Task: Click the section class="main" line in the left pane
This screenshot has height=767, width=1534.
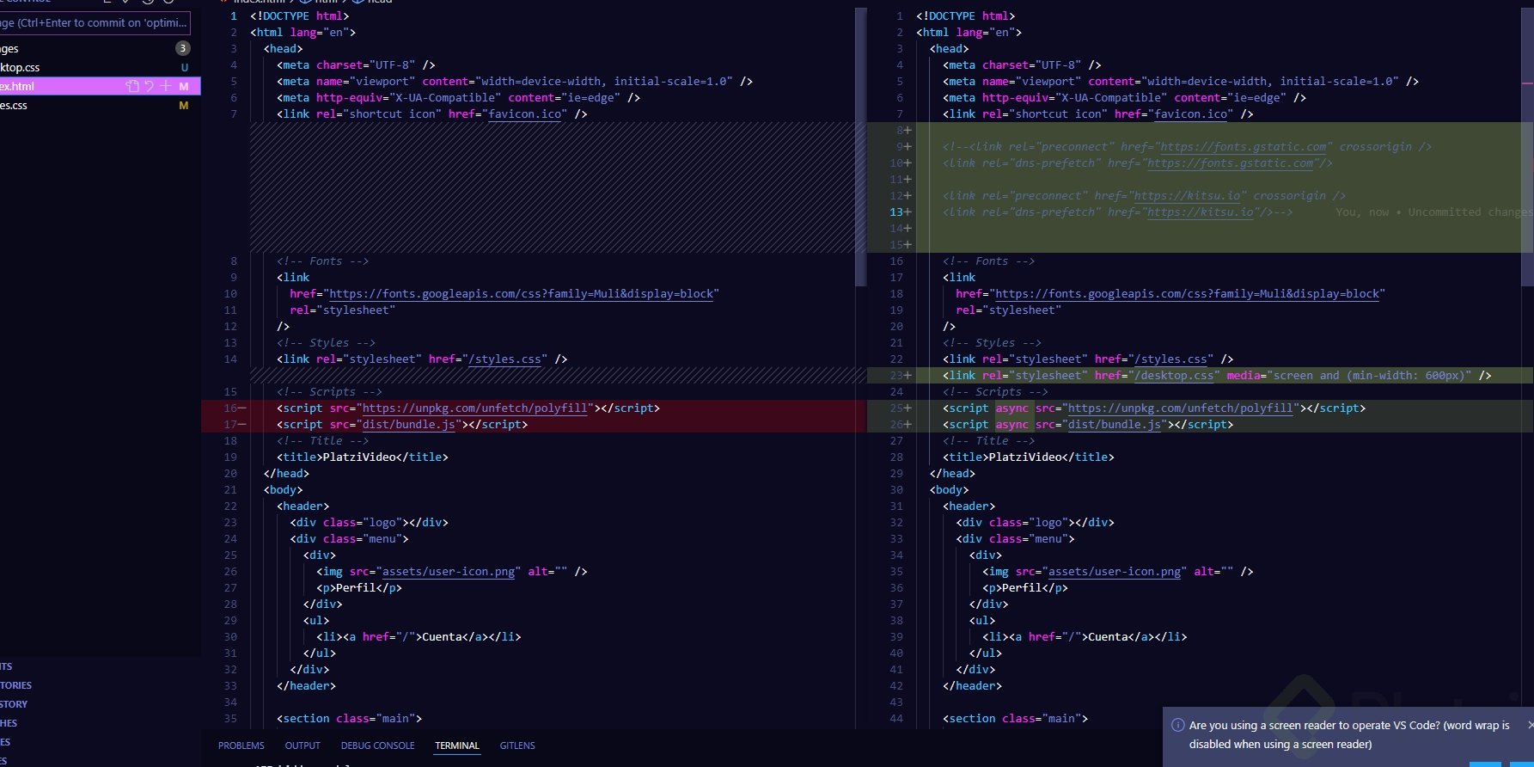Action: click(x=349, y=718)
